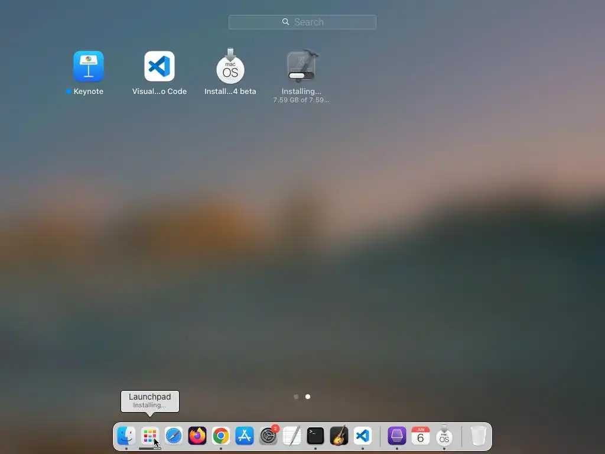This screenshot has width=605, height=454.
Task: Open the purple Apple Configurator Dock icon
Action: pos(396,436)
